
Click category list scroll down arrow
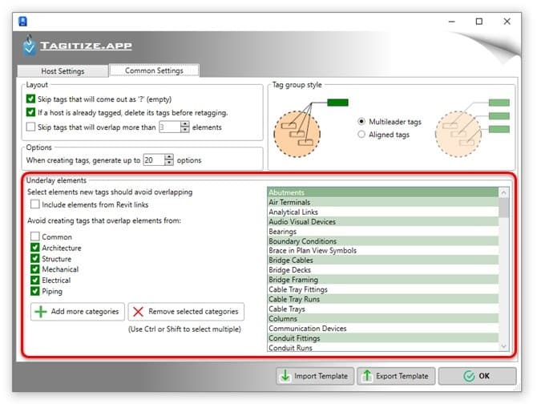click(504, 346)
